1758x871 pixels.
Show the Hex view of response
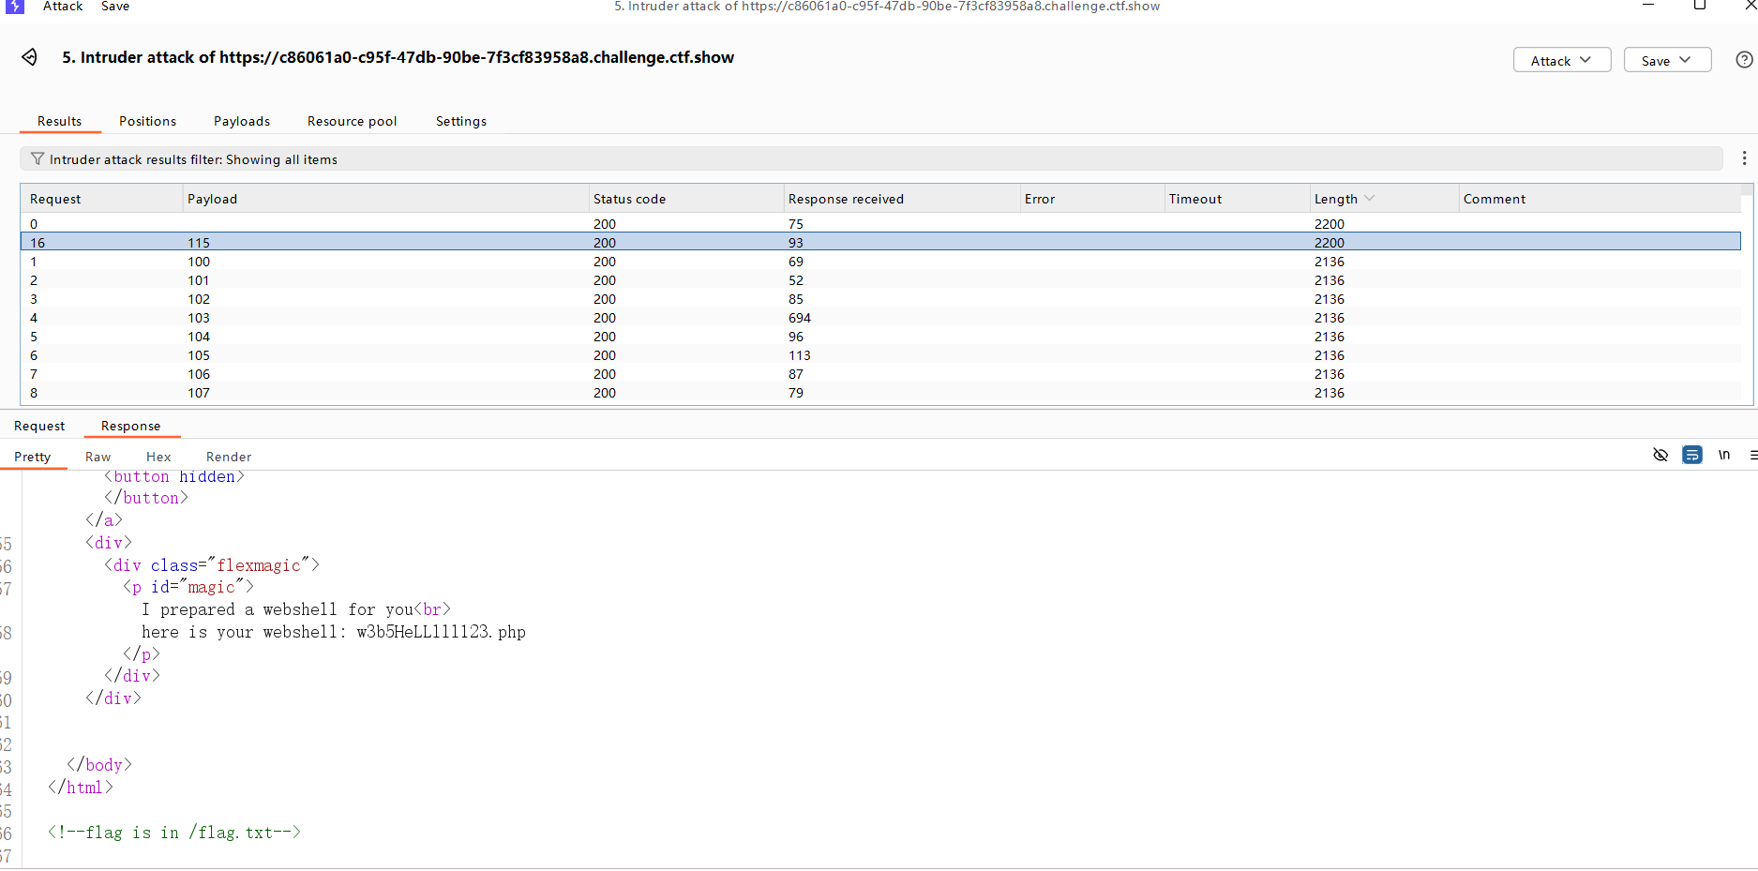158,457
